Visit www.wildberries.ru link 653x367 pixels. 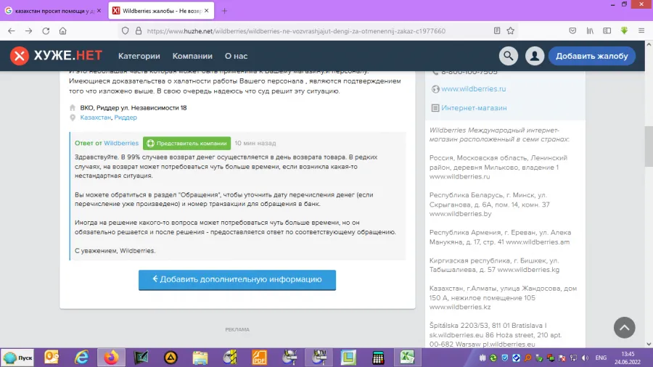point(474,89)
